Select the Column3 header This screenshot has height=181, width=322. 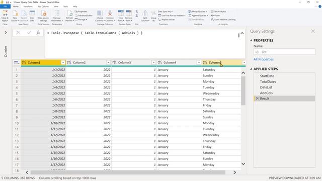(x=134, y=62)
